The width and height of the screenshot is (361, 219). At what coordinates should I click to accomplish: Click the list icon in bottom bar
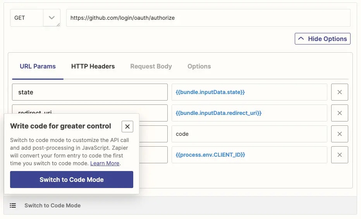tap(13, 205)
